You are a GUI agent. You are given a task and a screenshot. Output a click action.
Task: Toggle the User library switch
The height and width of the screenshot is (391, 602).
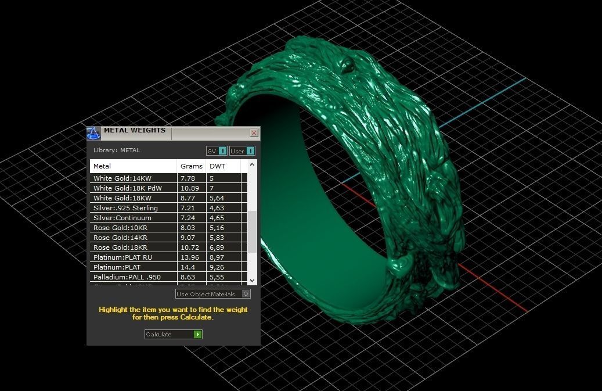tap(242, 151)
